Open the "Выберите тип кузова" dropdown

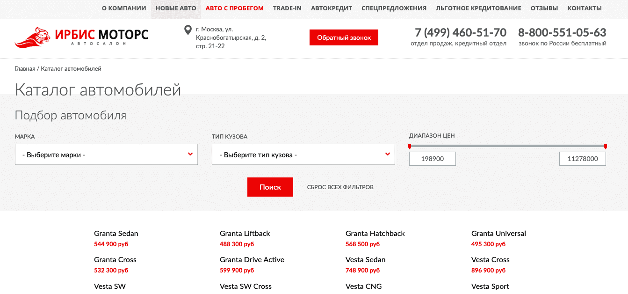(303, 154)
